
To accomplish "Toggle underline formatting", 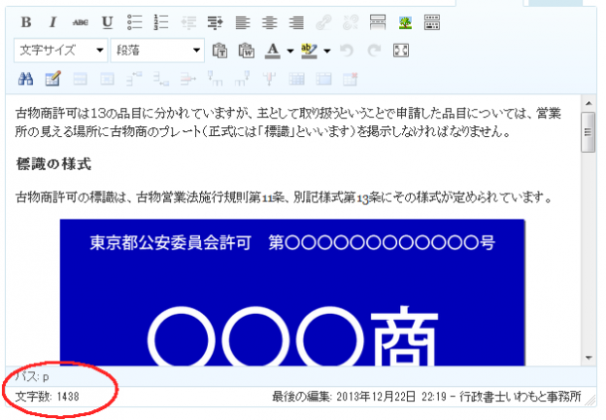I will [x=107, y=22].
